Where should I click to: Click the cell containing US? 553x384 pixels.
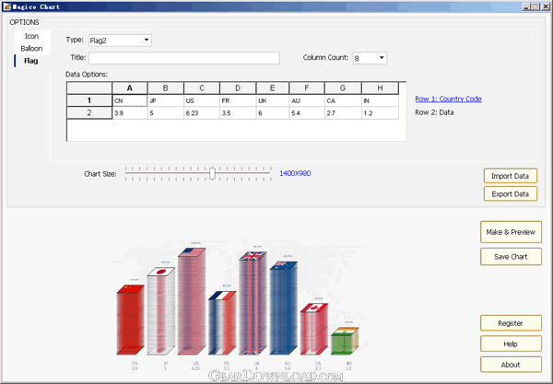click(202, 100)
